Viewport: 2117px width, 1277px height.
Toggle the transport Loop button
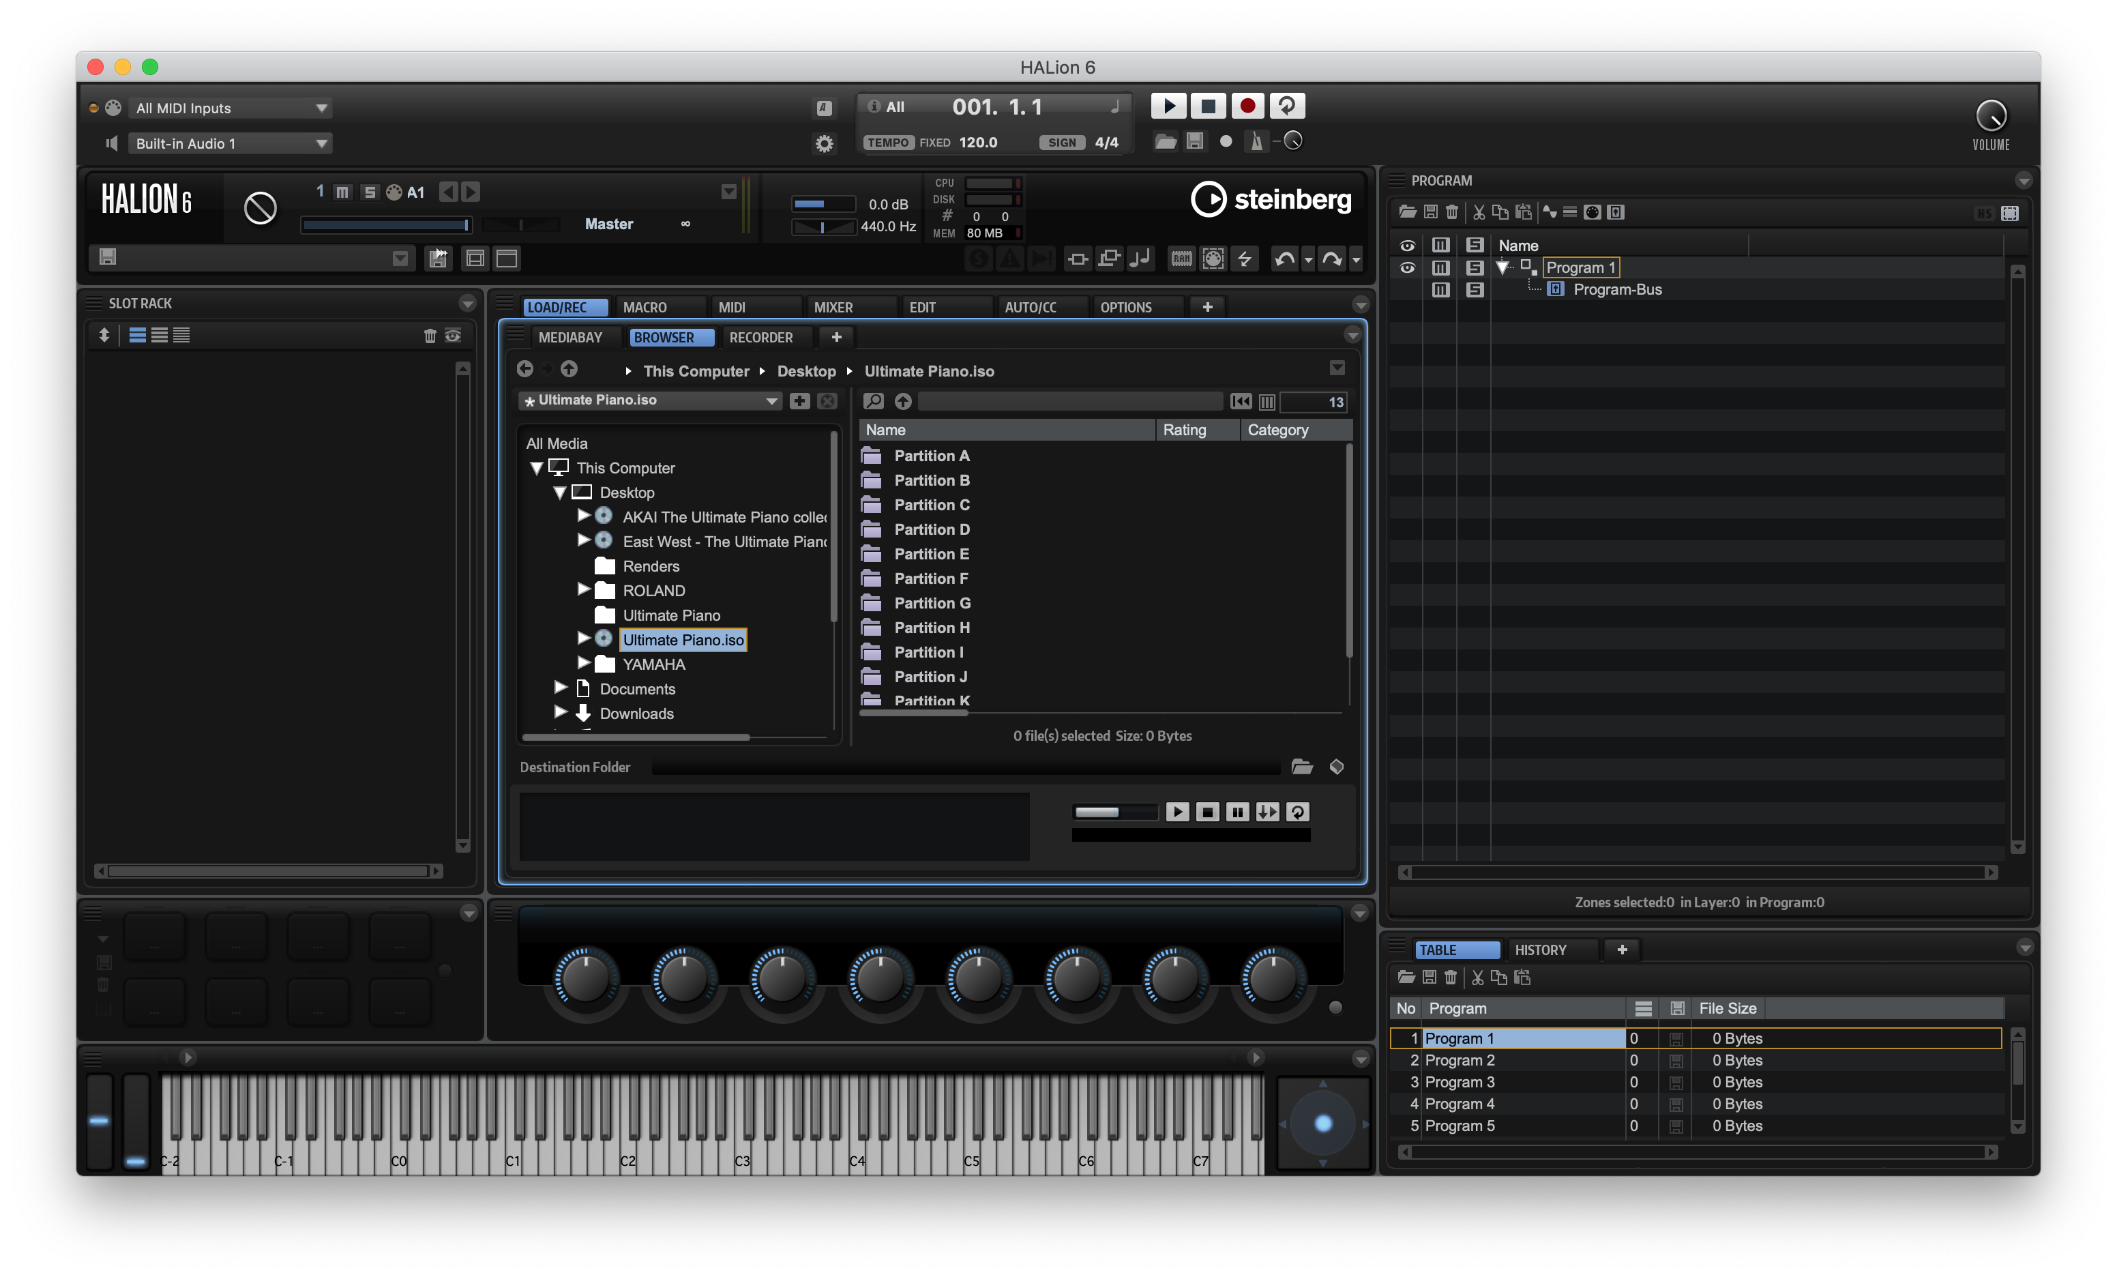pos(1287,106)
